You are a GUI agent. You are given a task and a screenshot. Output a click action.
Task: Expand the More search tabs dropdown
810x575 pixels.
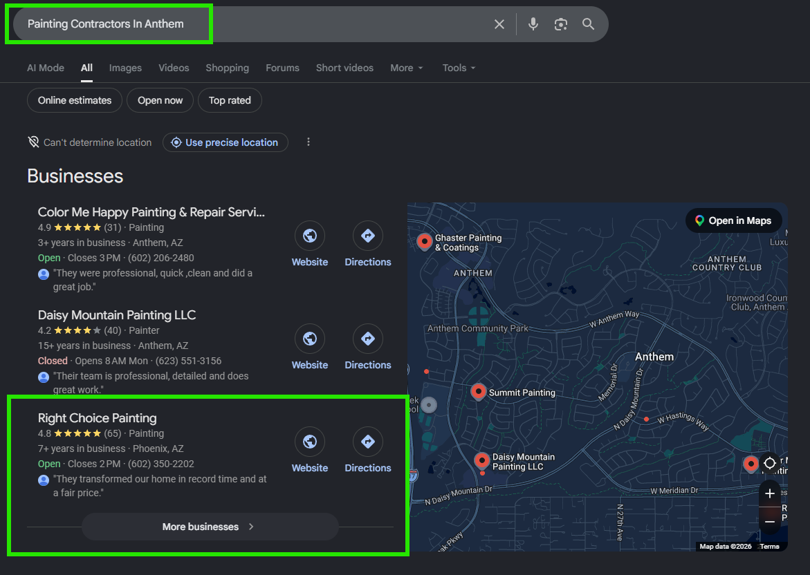(x=407, y=68)
